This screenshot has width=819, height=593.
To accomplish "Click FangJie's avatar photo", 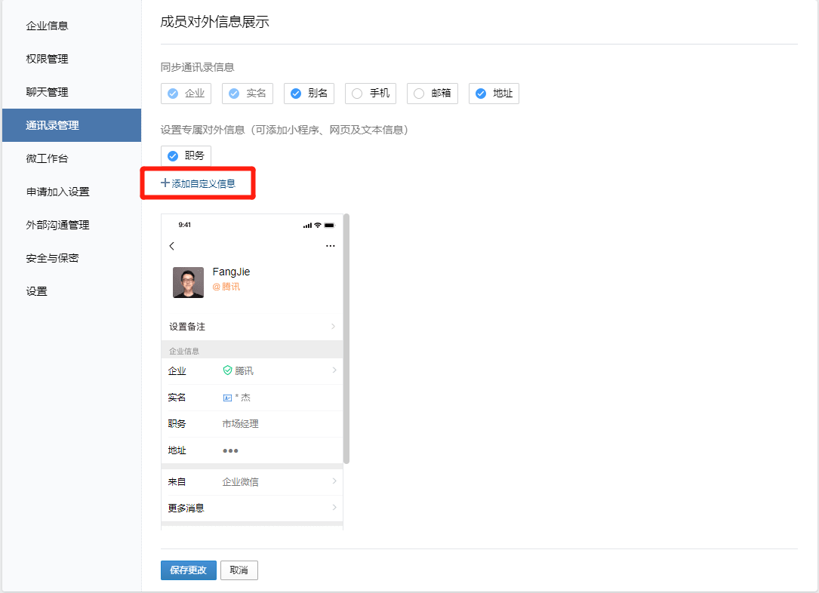I will (188, 282).
